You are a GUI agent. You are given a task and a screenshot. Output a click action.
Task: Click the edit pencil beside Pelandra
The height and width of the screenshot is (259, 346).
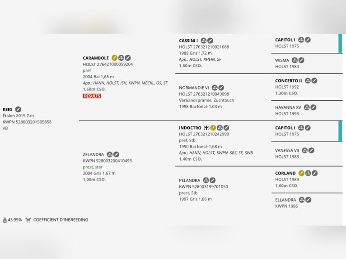[213, 180]
